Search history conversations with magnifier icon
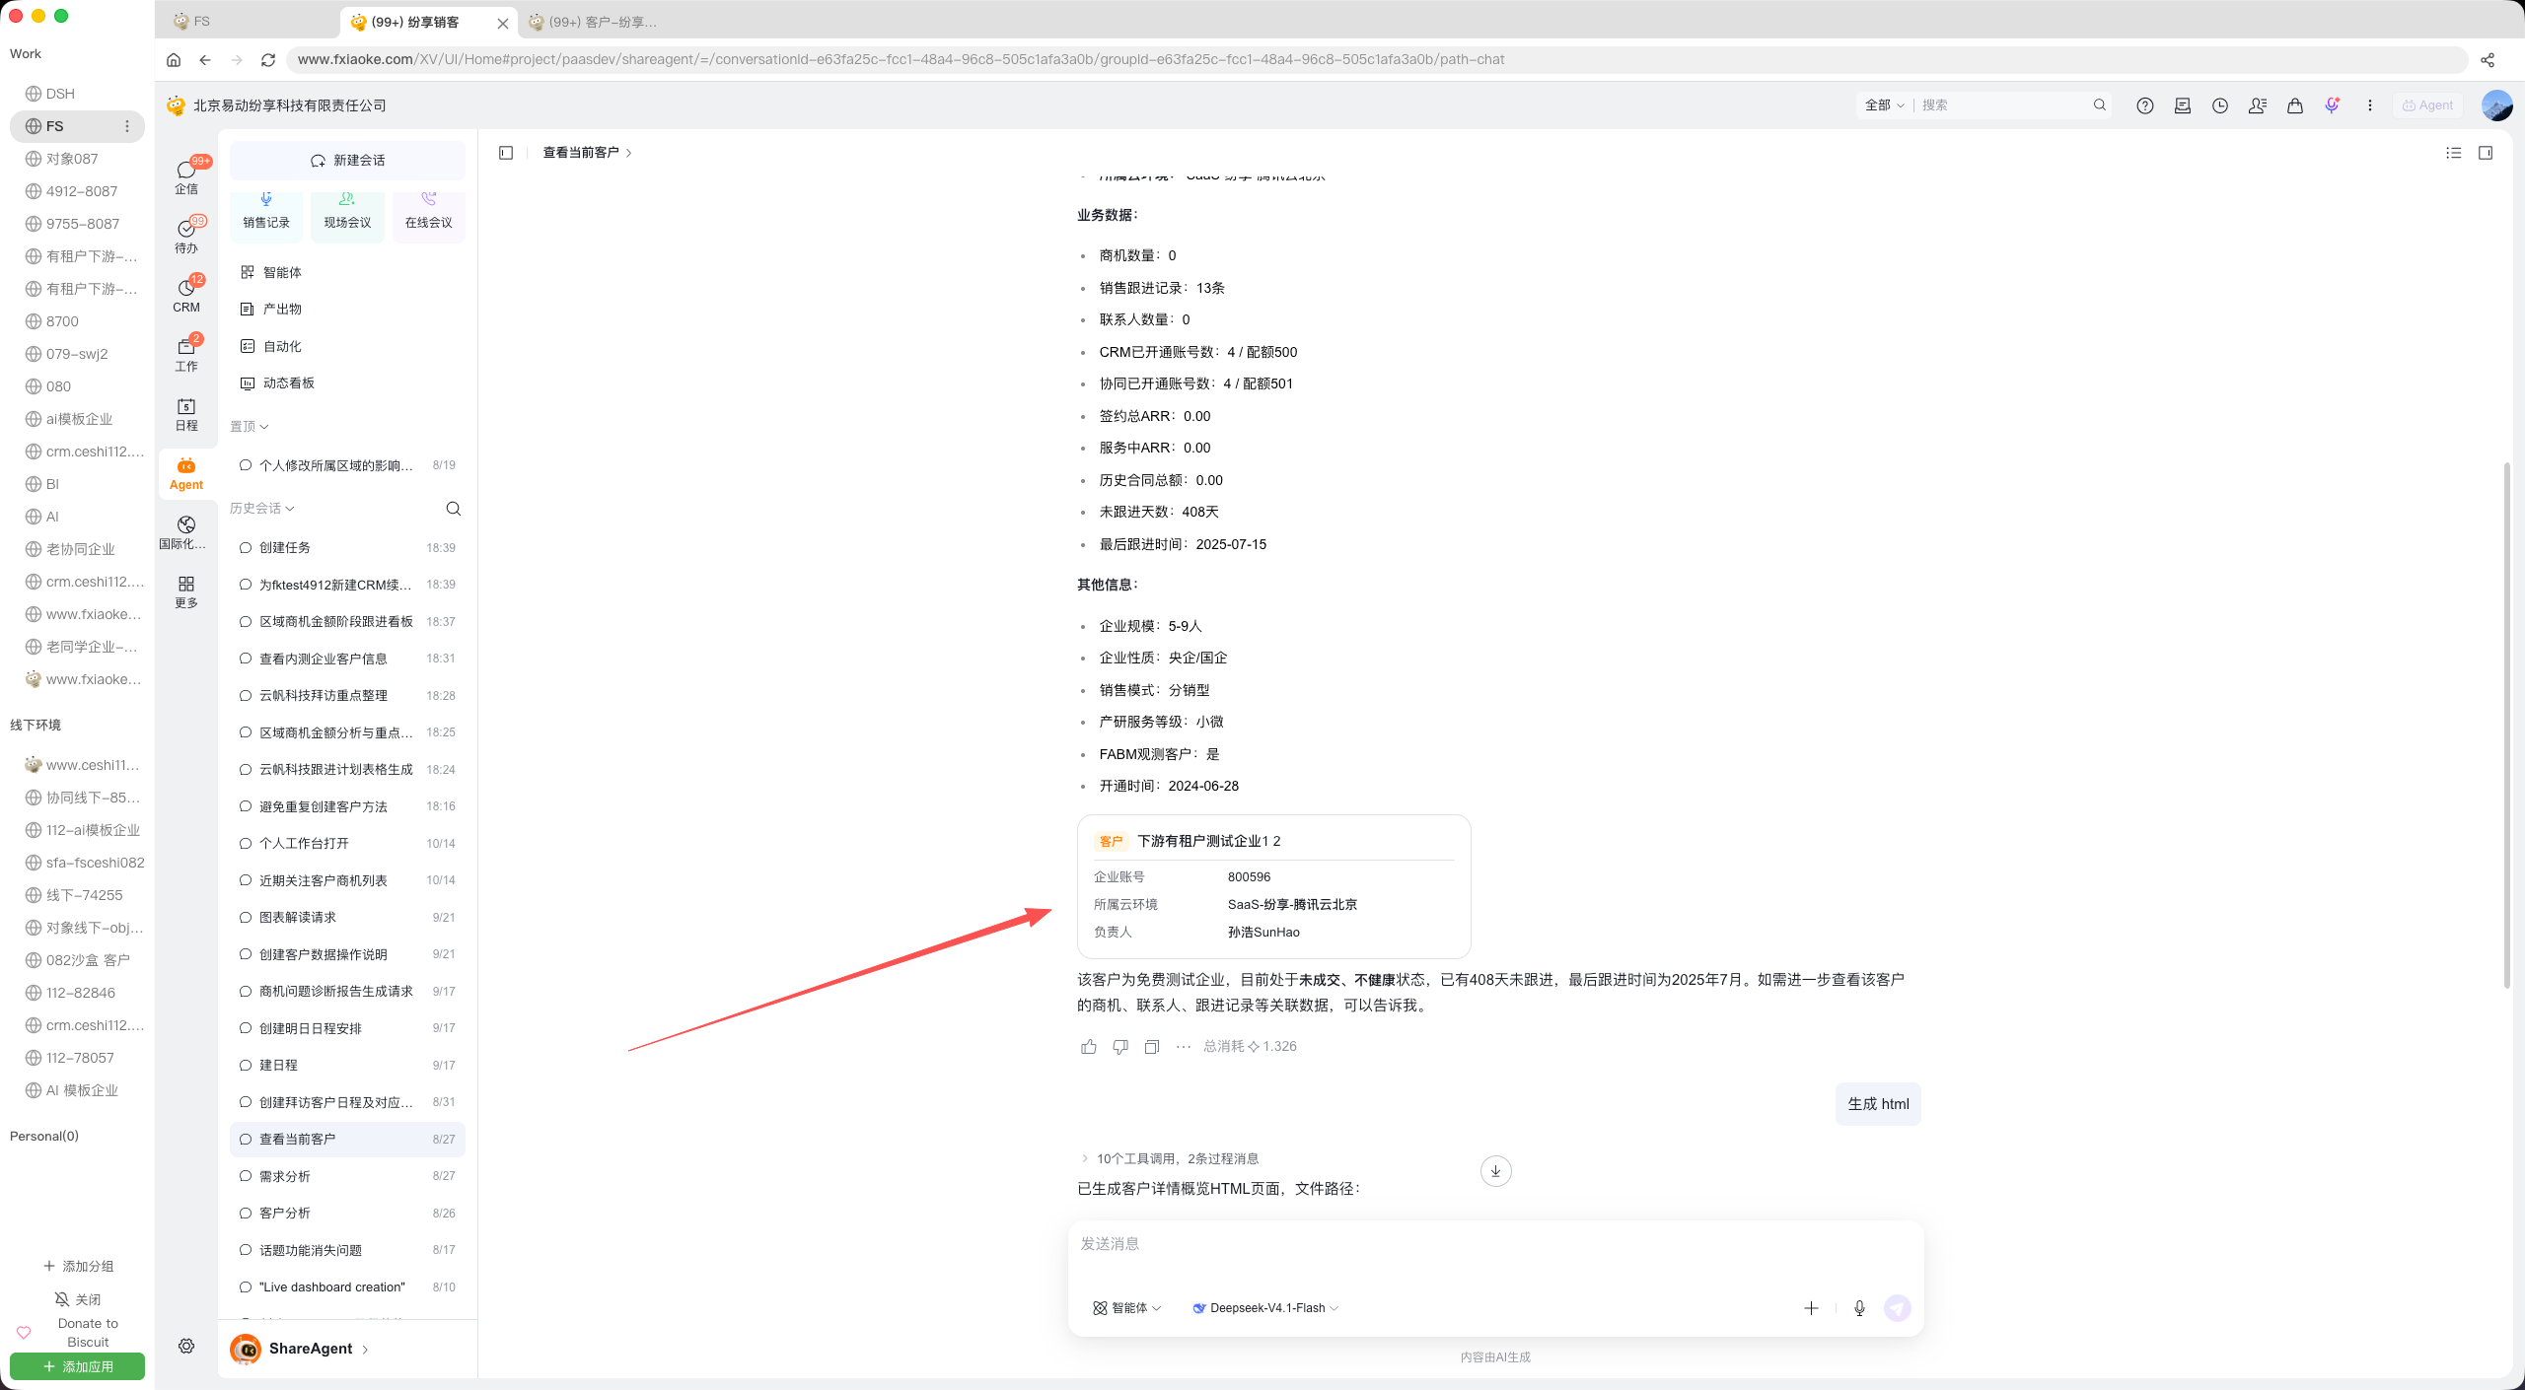2525x1390 pixels. pyautogui.click(x=454, y=509)
